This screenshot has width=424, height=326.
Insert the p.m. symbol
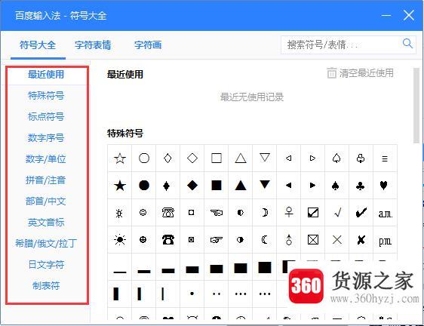(385, 240)
